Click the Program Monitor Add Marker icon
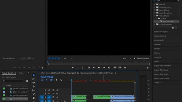The image size is (182, 102). coord(73,67)
